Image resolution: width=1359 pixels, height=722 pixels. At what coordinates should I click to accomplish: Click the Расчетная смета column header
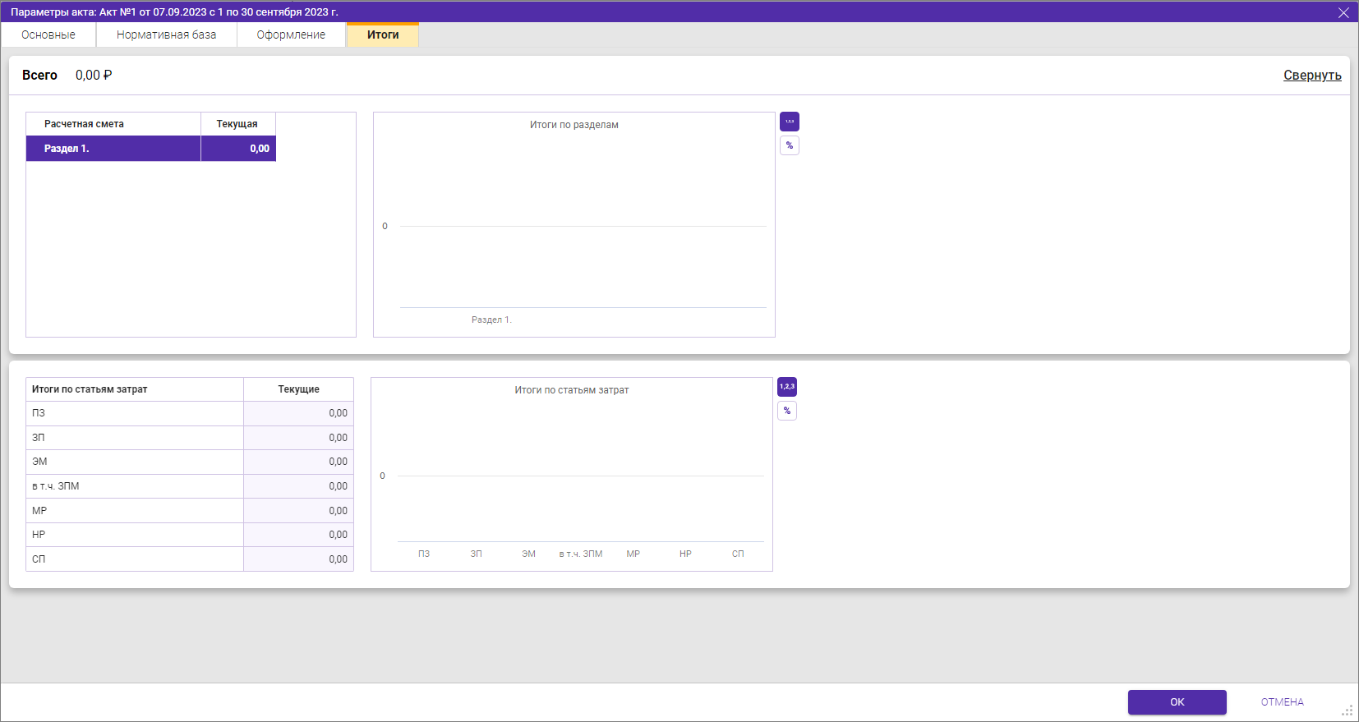click(113, 124)
